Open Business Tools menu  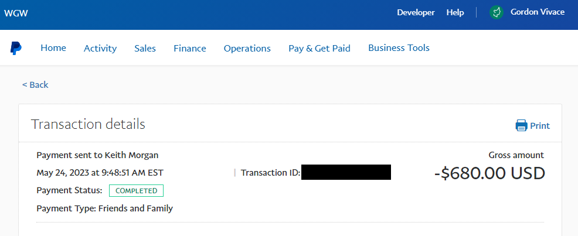[399, 48]
